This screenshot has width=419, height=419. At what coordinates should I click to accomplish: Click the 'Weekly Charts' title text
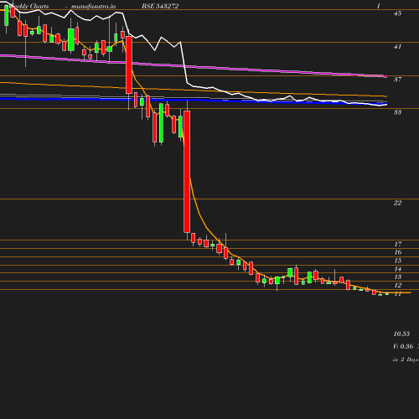coord(28,6)
